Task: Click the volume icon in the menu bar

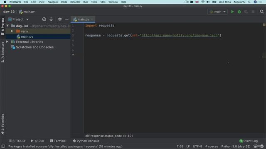Action: tap(208, 2)
